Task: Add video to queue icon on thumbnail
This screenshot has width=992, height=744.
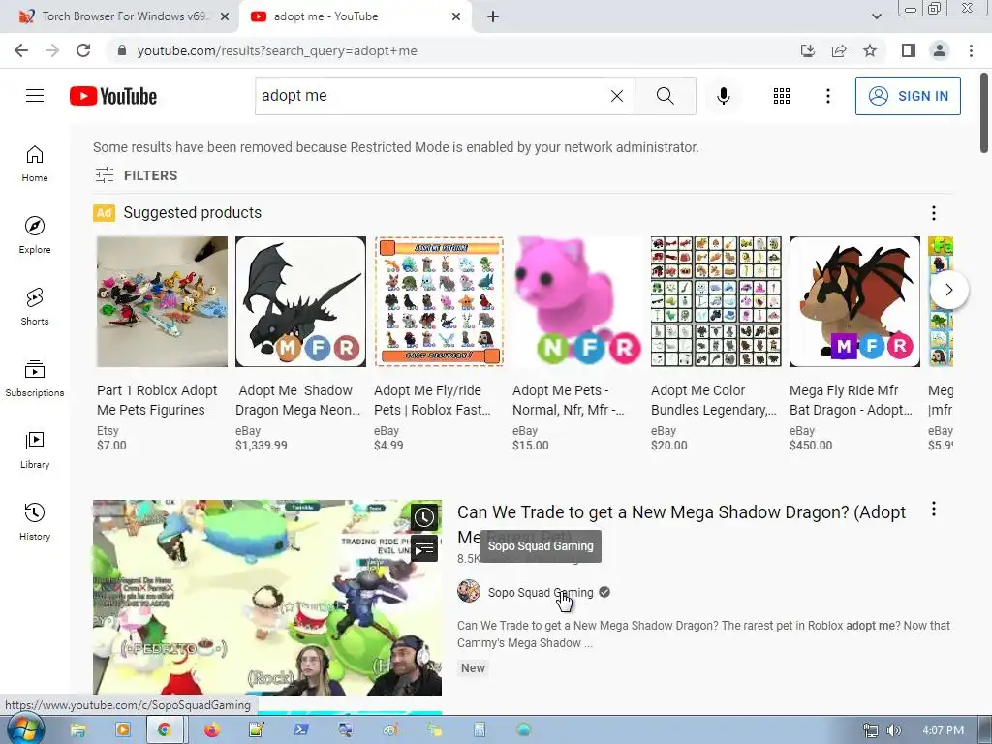Action: pyautogui.click(x=424, y=548)
